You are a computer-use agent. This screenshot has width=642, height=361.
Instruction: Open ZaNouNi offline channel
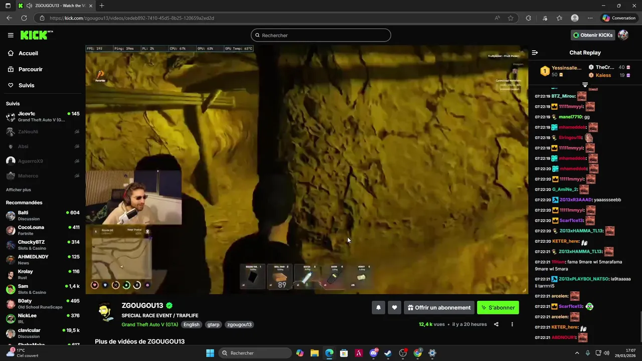coord(43,131)
